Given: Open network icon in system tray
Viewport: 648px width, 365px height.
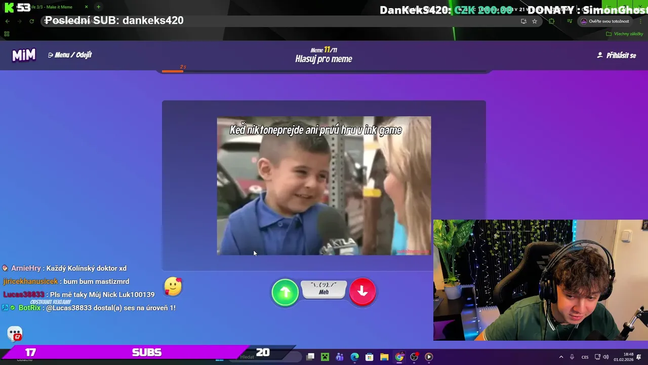Looking at the screenshot, I should [597, 357].
